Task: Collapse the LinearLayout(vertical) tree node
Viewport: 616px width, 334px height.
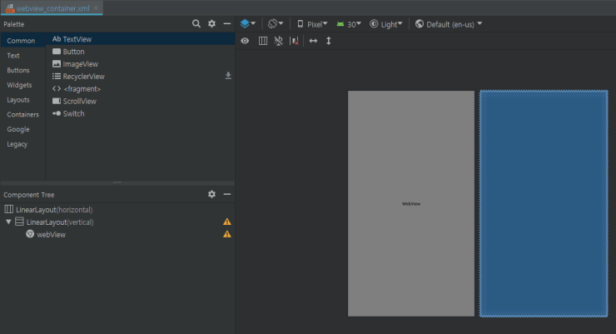Action: 8,222
